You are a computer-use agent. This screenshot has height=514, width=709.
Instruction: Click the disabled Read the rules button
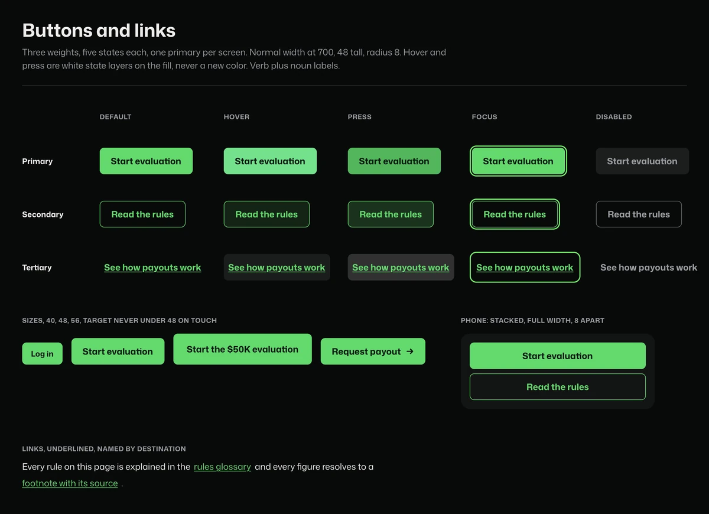pos(639,214)
